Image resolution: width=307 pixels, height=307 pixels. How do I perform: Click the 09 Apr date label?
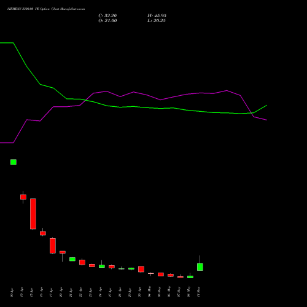(12, 292)
